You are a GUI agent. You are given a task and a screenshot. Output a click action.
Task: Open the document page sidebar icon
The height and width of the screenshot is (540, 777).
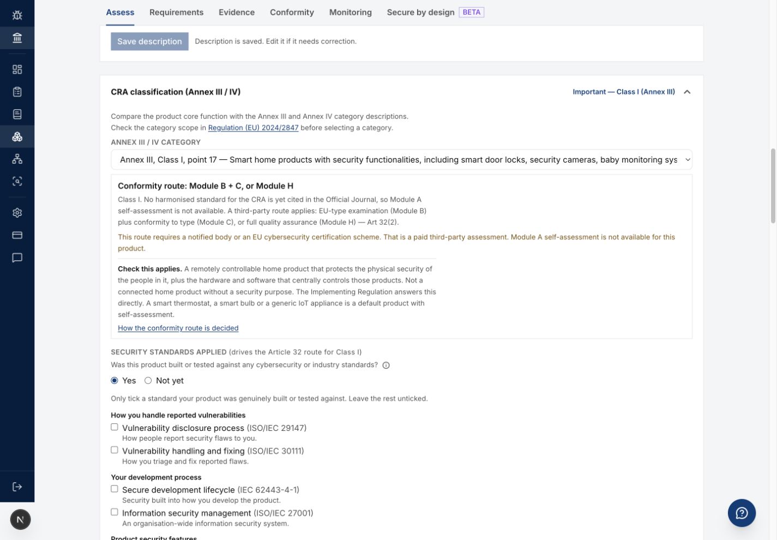pyautogui.click(x=17, y=114)
